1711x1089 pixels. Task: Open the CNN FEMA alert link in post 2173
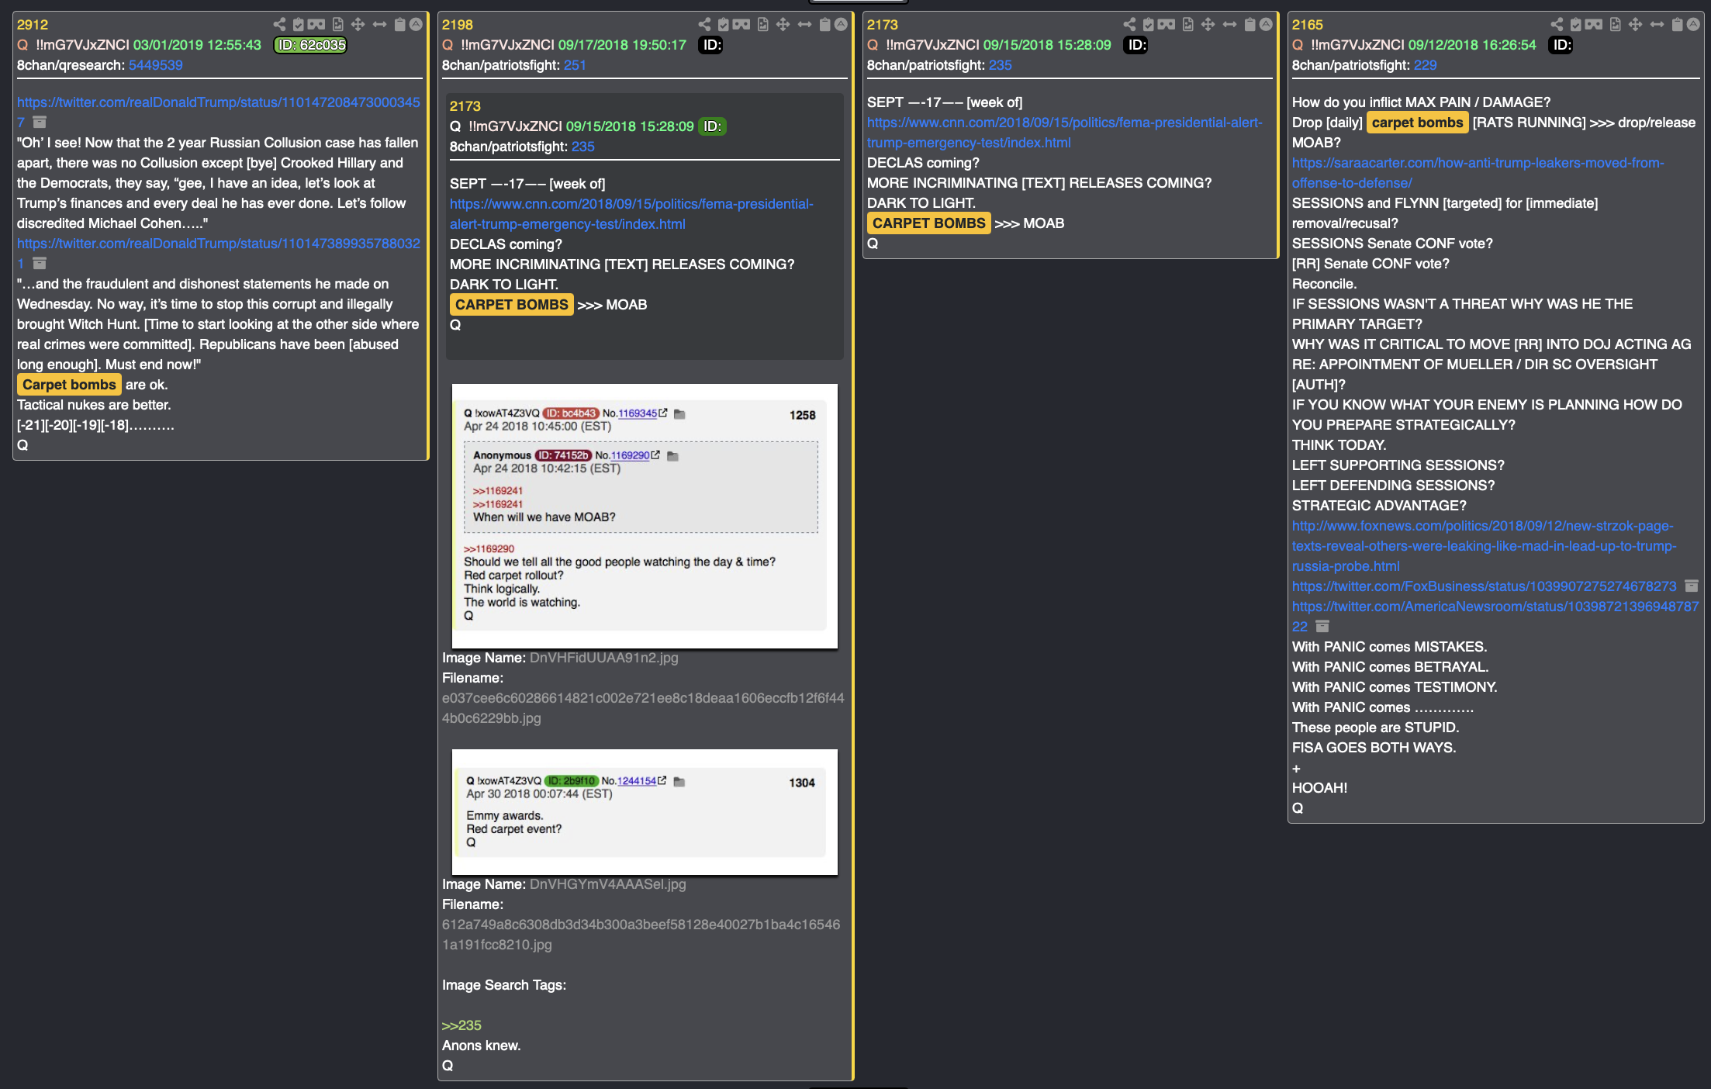(x=1064, y=133)
